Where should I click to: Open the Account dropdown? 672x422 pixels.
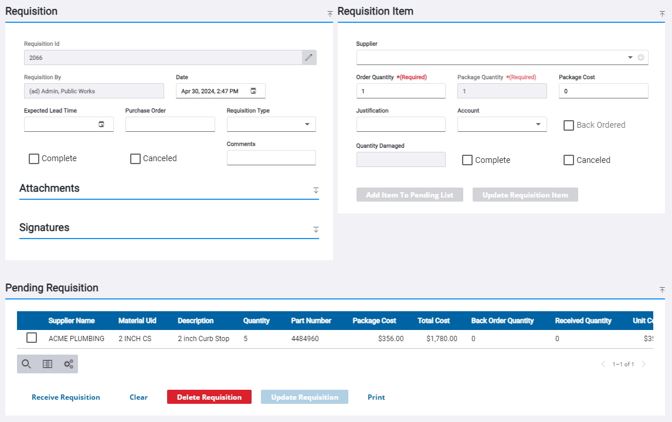537,124
